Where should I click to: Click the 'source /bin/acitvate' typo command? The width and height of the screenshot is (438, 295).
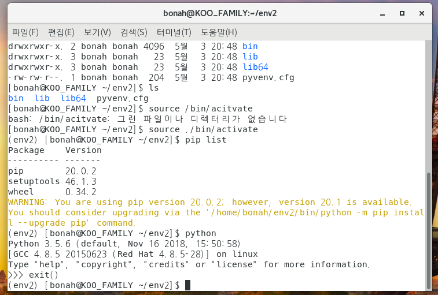point(201,109)
